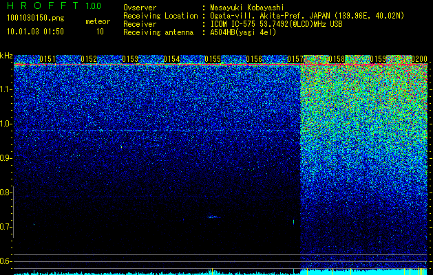Click the Receiving antenna label

[158, 32]
